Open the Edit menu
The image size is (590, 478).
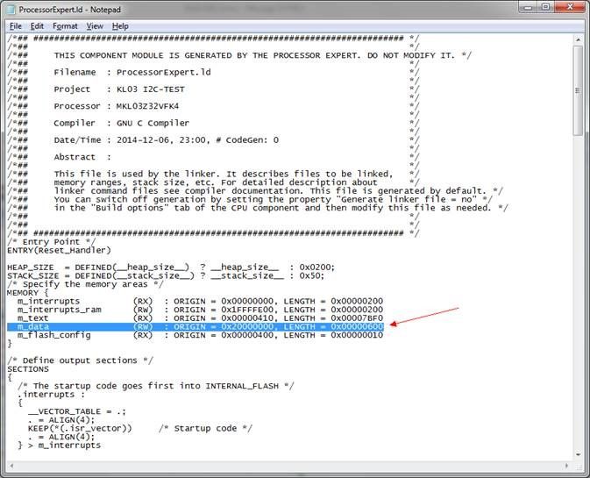point(37,26)
